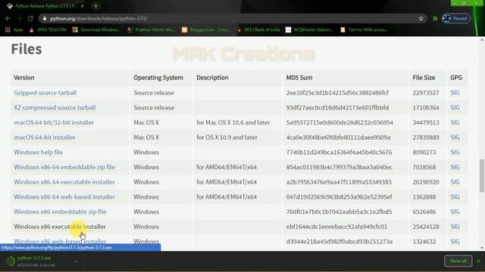Screen dimensions: 485x272
Task: Click the File Size column header
Action: tap(424, 77)
